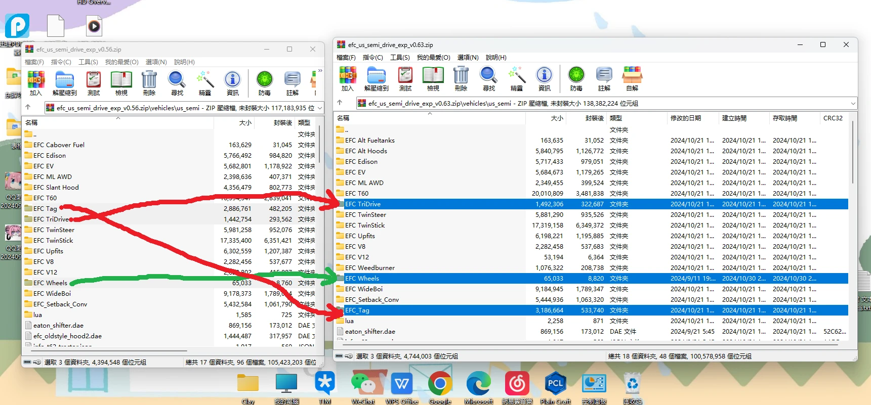
Task: Launch Plain Craft PCL shortcut
Action: point(555,387)
